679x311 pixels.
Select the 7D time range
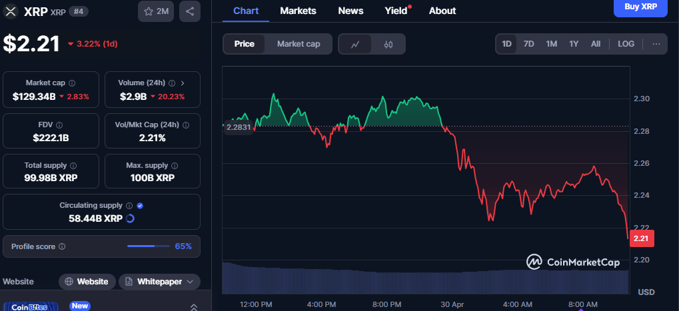(x=528, y=44)
